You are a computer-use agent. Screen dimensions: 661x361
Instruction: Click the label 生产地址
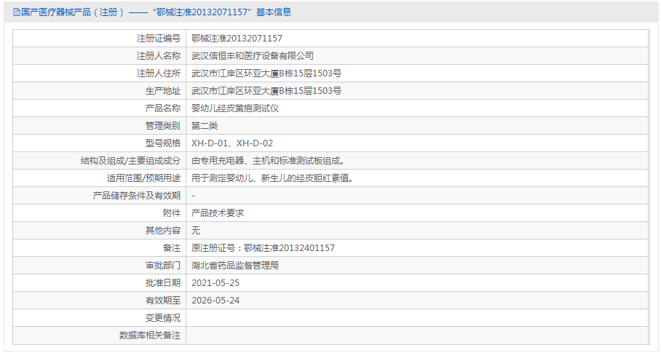[x=163, y=90]
